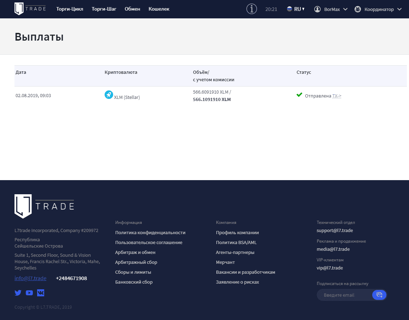Click amount 566.1091910 XLM in bold

point(212,99)
